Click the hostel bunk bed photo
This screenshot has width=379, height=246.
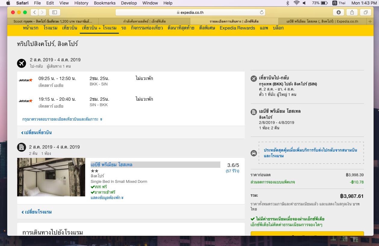pyautogui.click(x=51, y=177)
